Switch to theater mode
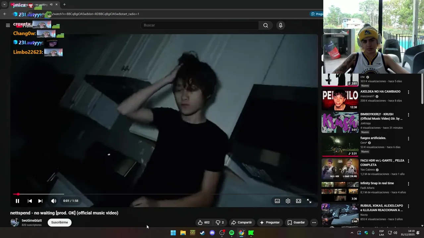Viewport: 424px width, 238px height. tap(298, 201)
